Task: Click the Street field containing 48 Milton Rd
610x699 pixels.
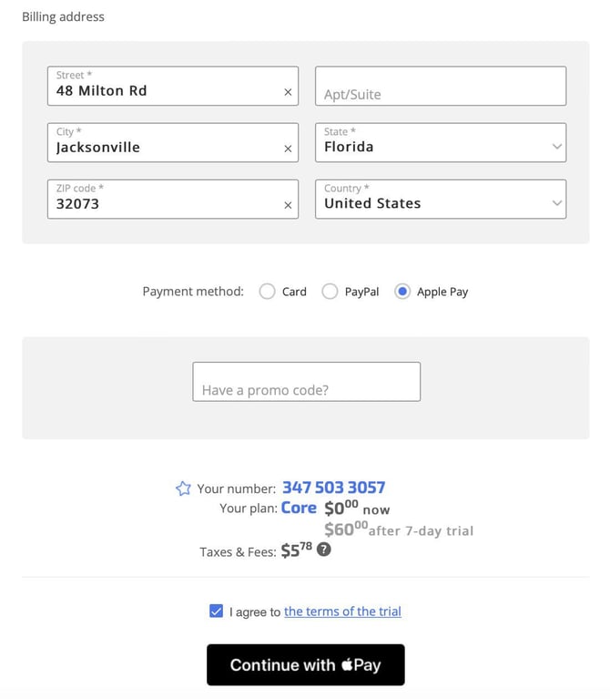Action: (x=173, y=86)
